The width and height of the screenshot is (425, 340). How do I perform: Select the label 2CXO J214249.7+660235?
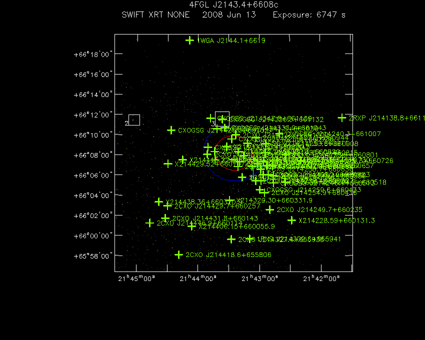(319, 209)
